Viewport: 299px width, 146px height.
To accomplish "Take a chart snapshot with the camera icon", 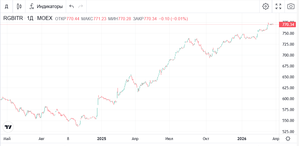I will click(291, 6).
